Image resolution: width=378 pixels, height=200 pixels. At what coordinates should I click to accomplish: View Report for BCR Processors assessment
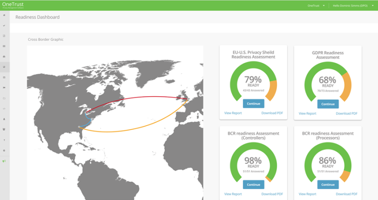(x=308, y=194)
